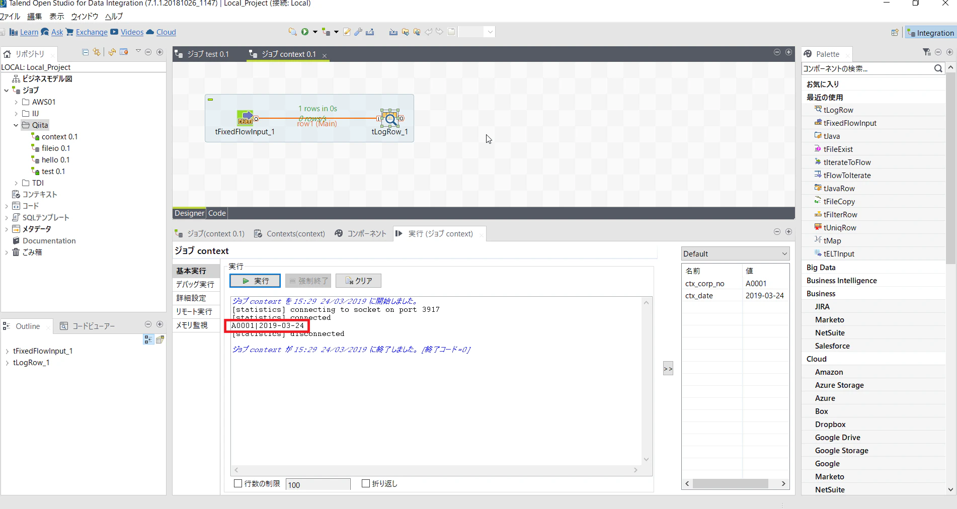The image size is (957, 509).
Task: Click the 行数の制限 value field showing 100
Action: (x=318, y=485)
